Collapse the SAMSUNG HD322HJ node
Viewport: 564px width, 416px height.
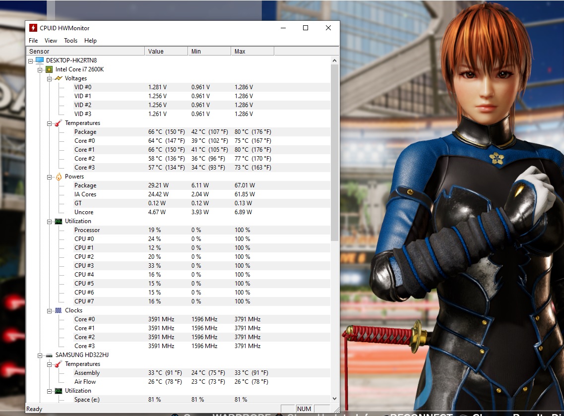40,356
